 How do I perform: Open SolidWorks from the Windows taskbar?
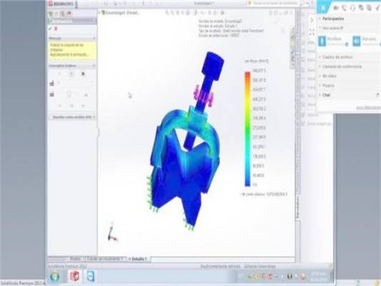(75, 276)
